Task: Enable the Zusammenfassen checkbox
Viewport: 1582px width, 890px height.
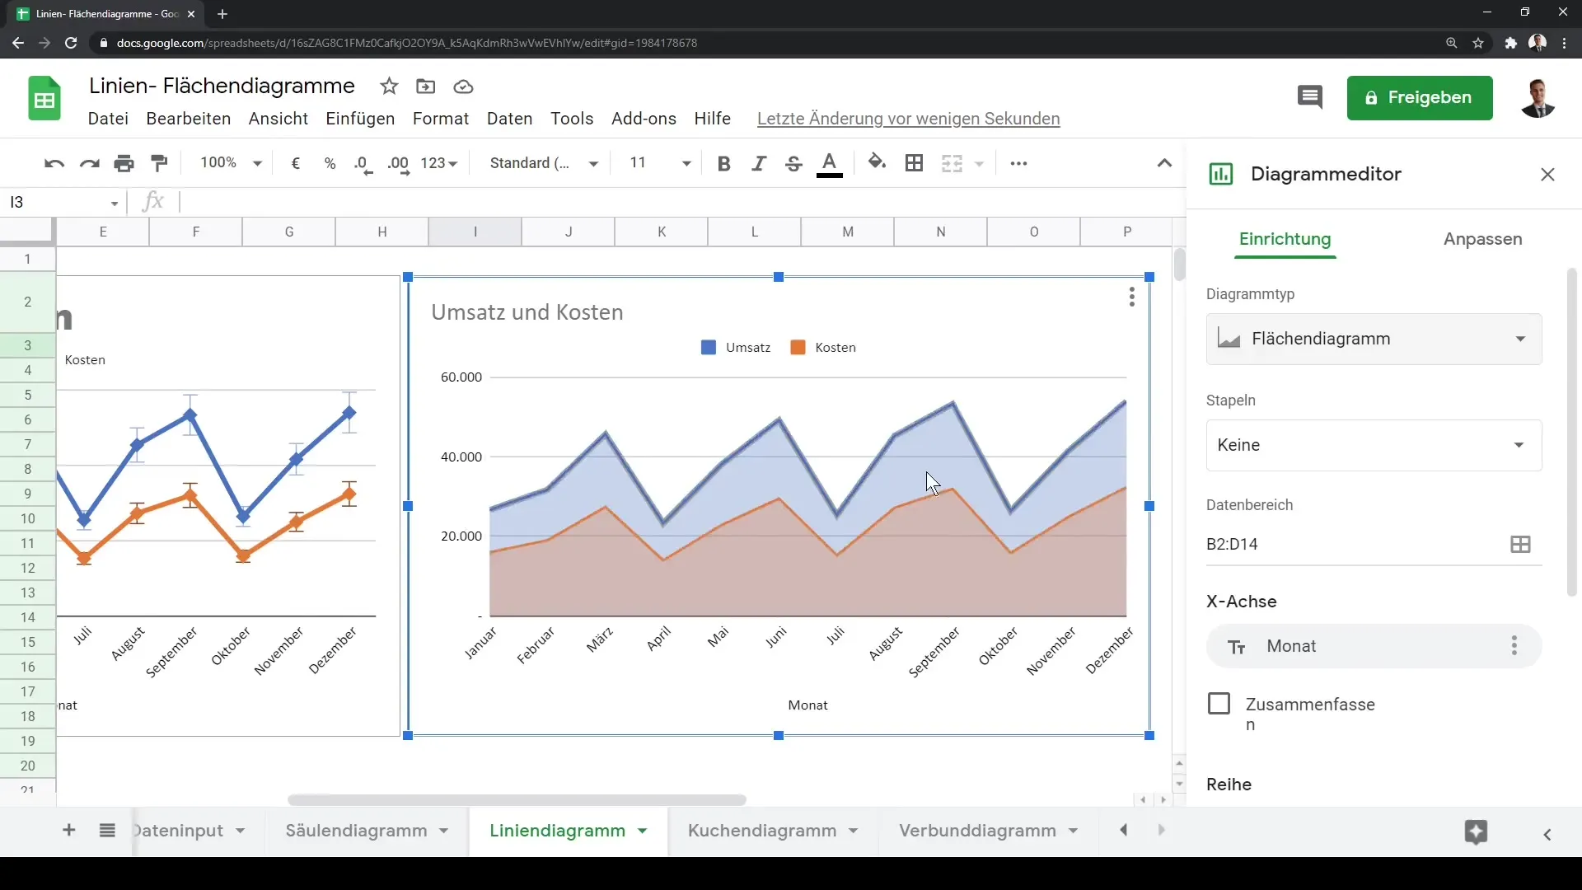Action: (1219, 705)
